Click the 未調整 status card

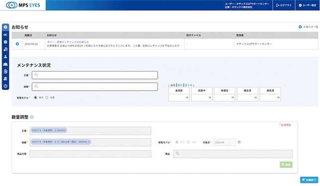pos(179,94)
